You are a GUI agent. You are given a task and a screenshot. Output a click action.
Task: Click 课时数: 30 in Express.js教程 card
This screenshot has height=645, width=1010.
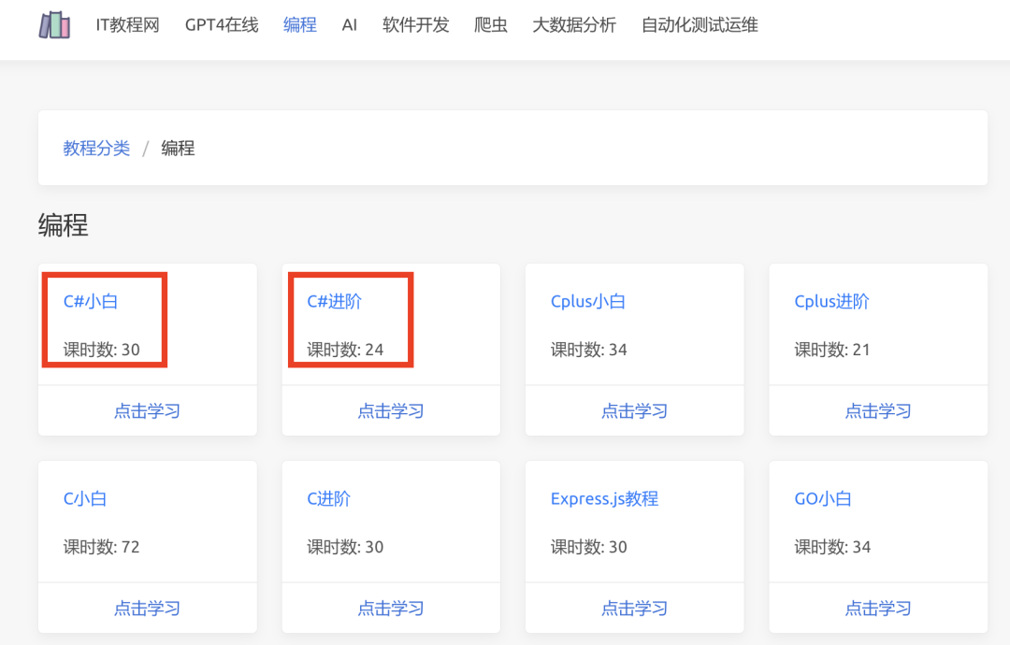click(x=589, y=547)
